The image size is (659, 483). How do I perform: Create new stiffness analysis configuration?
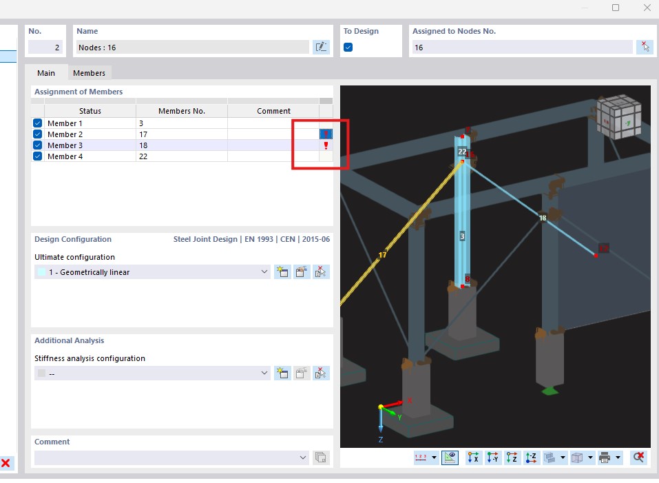tap(282, 373)
